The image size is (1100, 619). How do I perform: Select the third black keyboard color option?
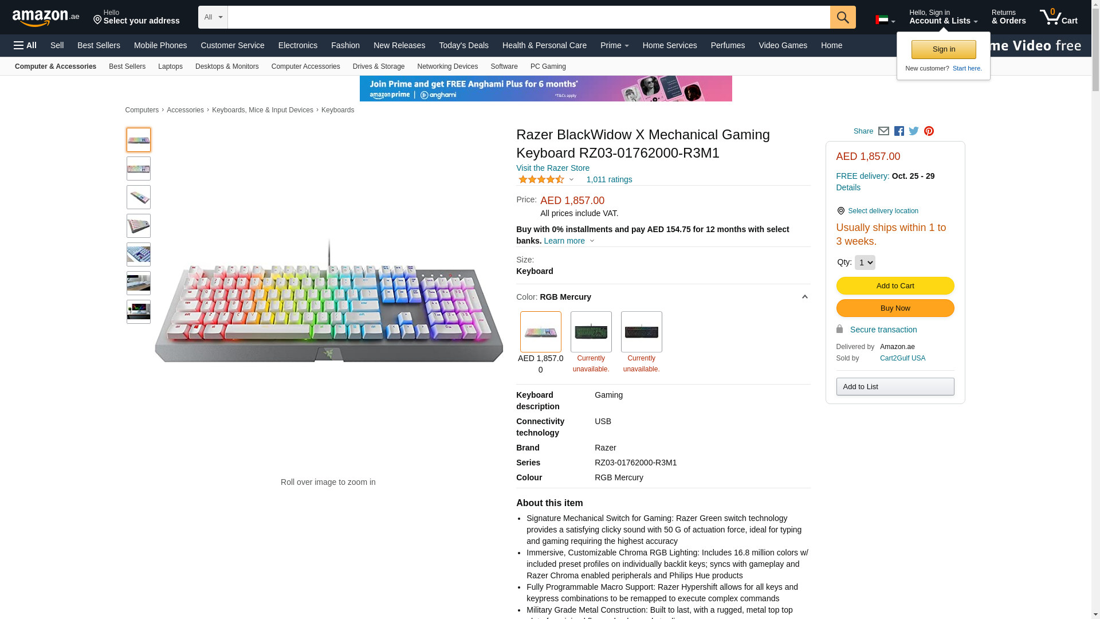(641, 332)
